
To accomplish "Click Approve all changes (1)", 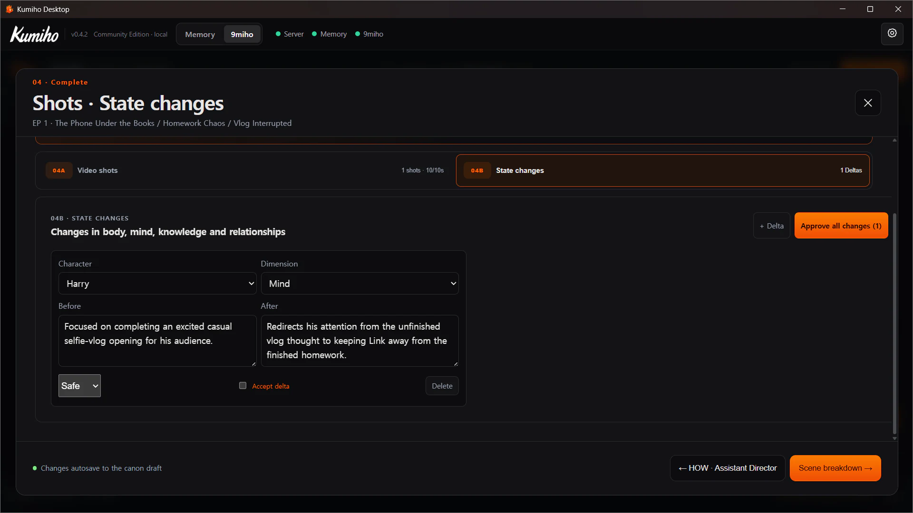I will click(x=841, y=226).
